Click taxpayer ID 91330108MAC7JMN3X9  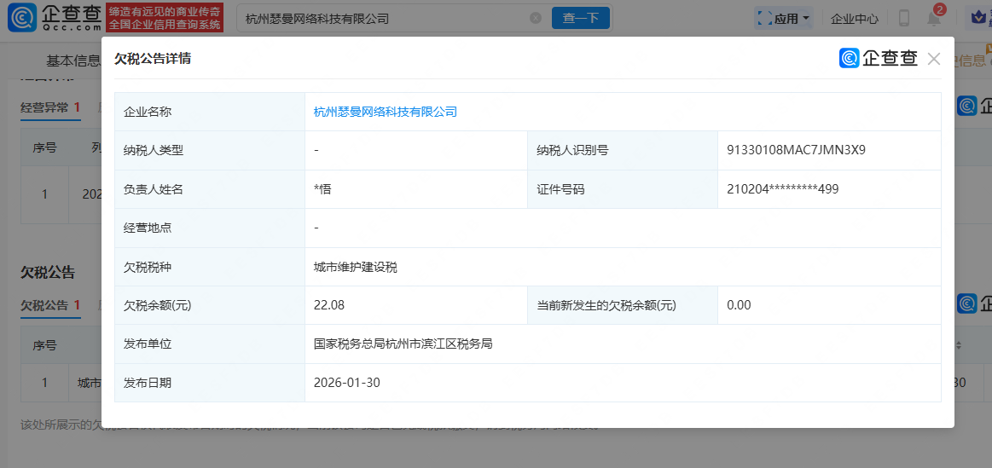(796, 150)
